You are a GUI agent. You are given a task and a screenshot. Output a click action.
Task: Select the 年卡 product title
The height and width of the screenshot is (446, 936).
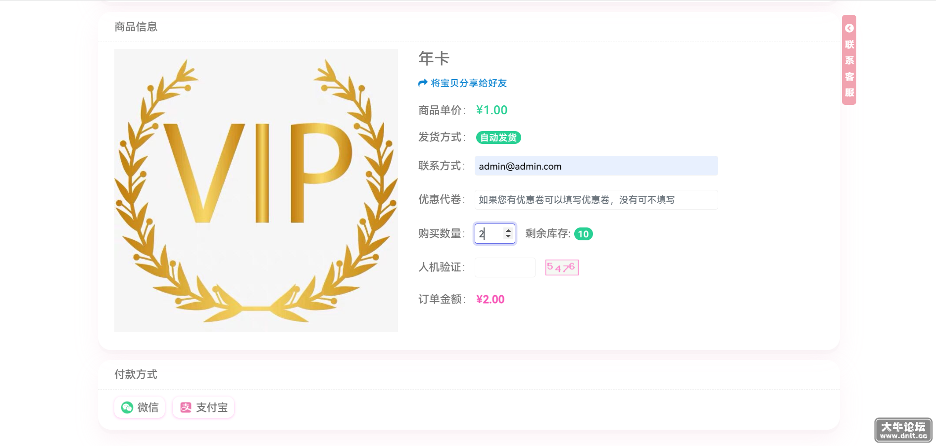coord(434,58)
